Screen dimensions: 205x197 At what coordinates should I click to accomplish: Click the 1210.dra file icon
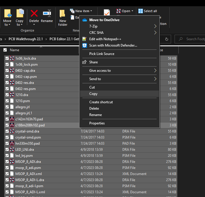point(12,95)
